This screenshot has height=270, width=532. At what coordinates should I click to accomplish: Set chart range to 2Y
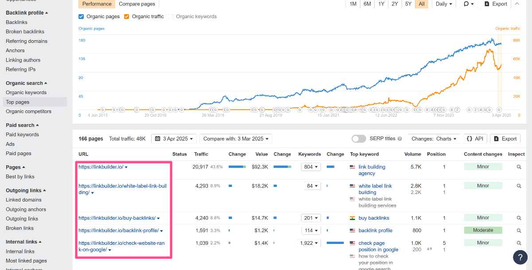tap(395, 4)
